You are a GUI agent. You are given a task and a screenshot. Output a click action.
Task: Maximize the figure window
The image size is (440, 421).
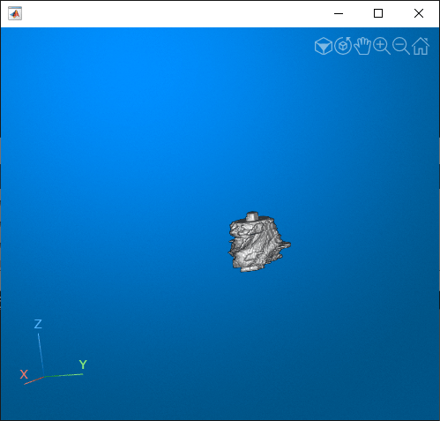coord(378,13)
